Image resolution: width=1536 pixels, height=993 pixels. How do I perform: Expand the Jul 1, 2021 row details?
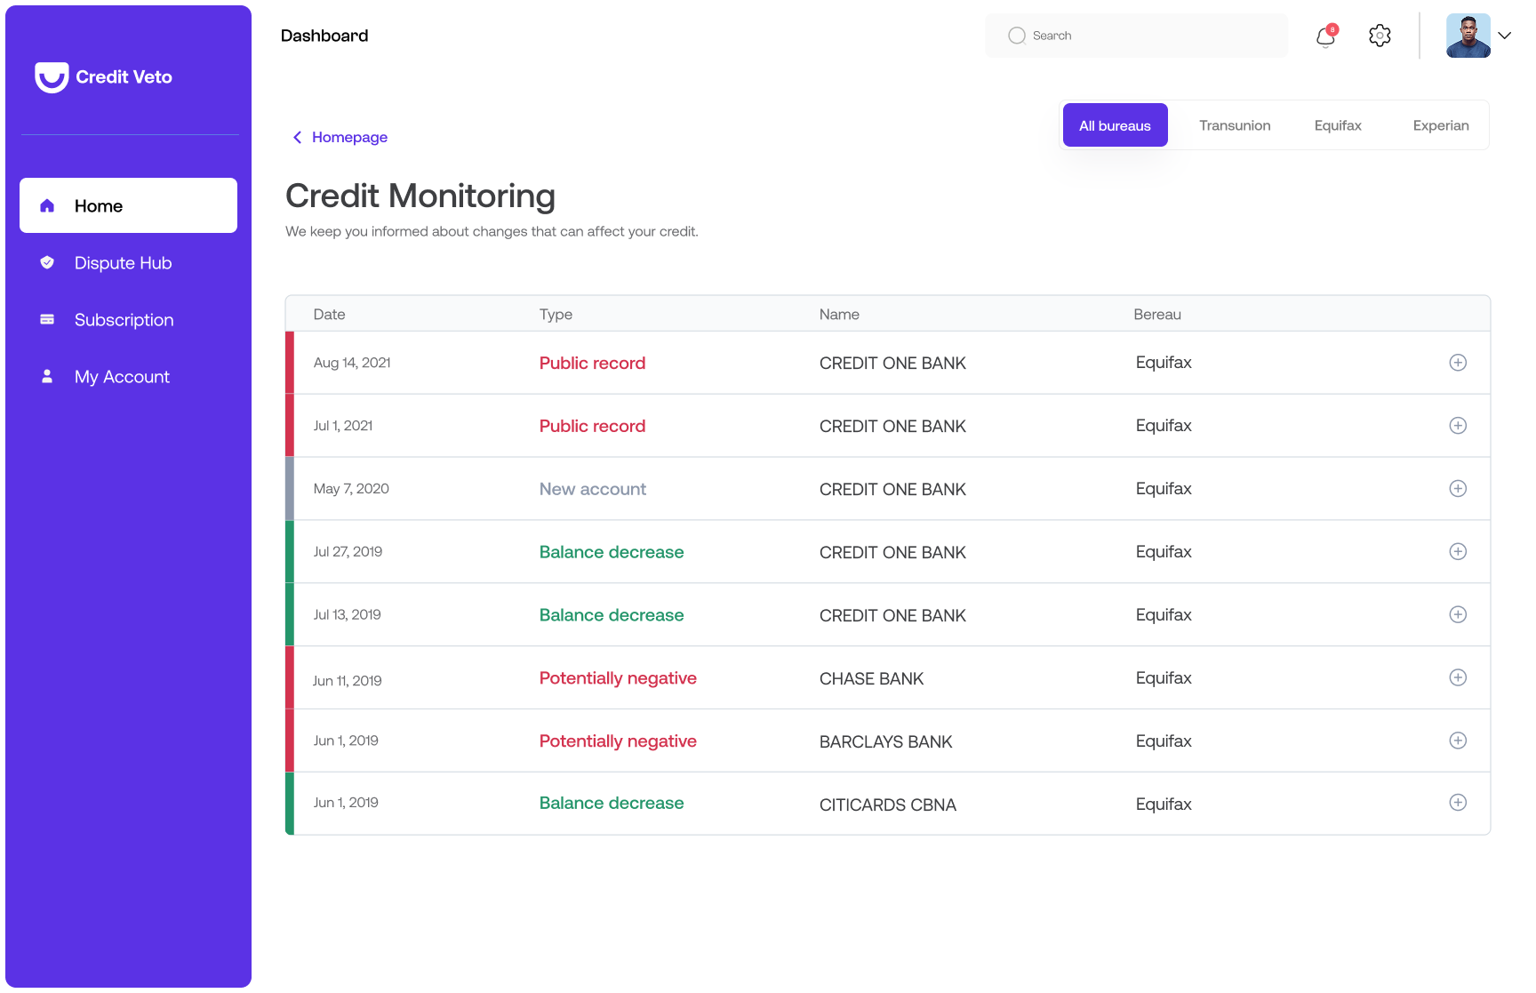click(x=1458, y=426)
